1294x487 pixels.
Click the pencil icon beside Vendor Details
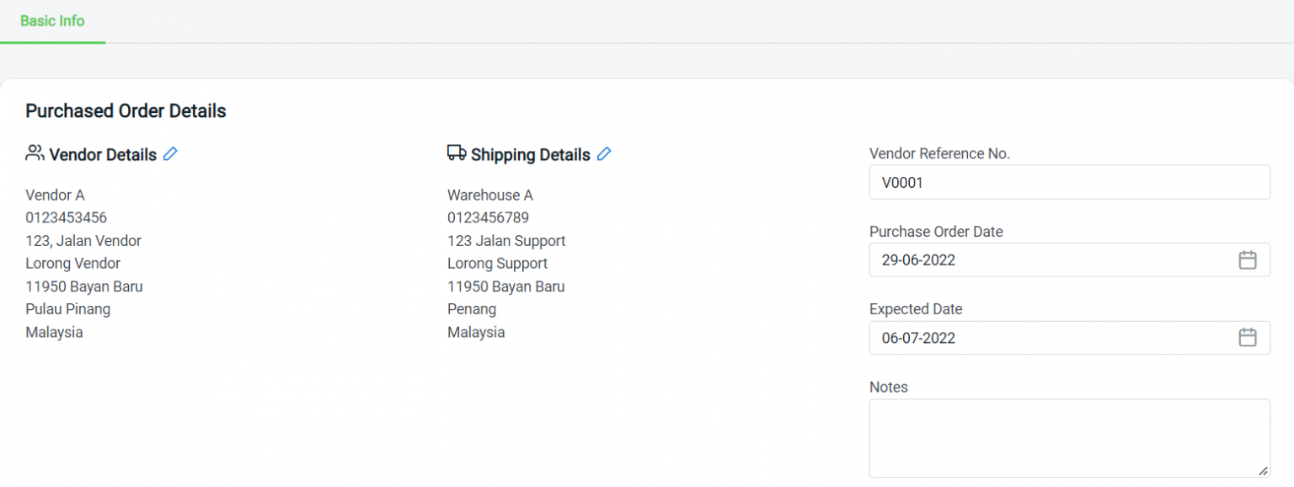pyautogui.click(x=171, y=153)
